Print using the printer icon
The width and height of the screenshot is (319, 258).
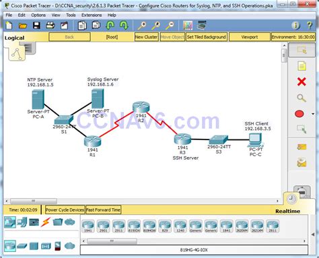50,26
